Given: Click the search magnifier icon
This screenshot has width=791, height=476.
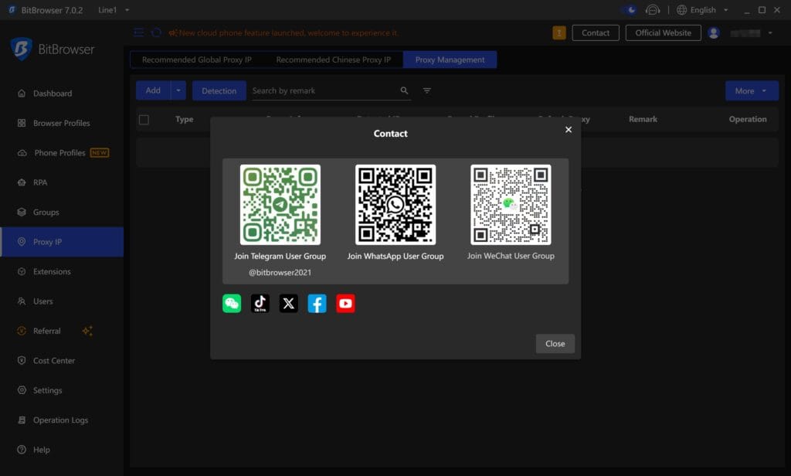Looking at the screenshot, I should [404, 90].
